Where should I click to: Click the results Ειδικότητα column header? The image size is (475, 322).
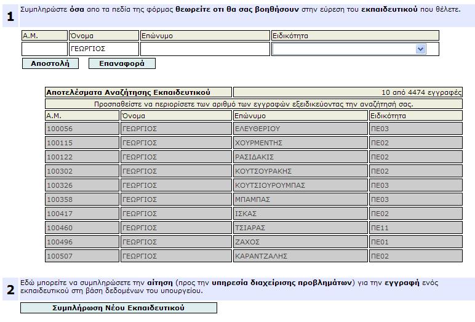[416, 116]
